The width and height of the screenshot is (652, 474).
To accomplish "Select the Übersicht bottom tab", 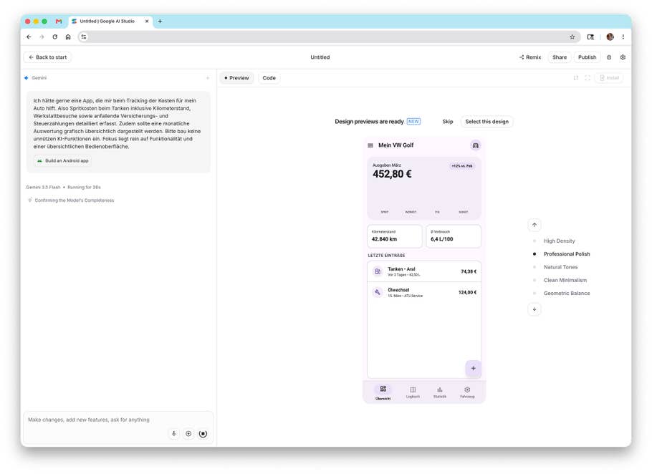I will pos(383,392).
